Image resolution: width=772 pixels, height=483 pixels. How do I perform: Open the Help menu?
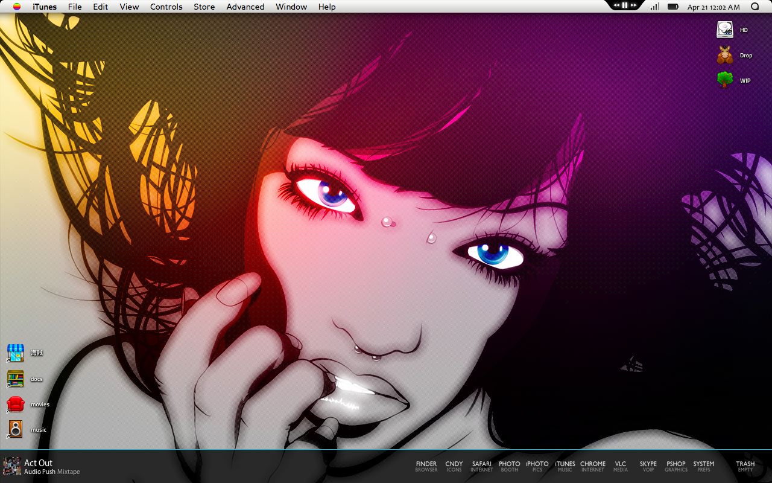pyautogui.click(x=327, y=7)
